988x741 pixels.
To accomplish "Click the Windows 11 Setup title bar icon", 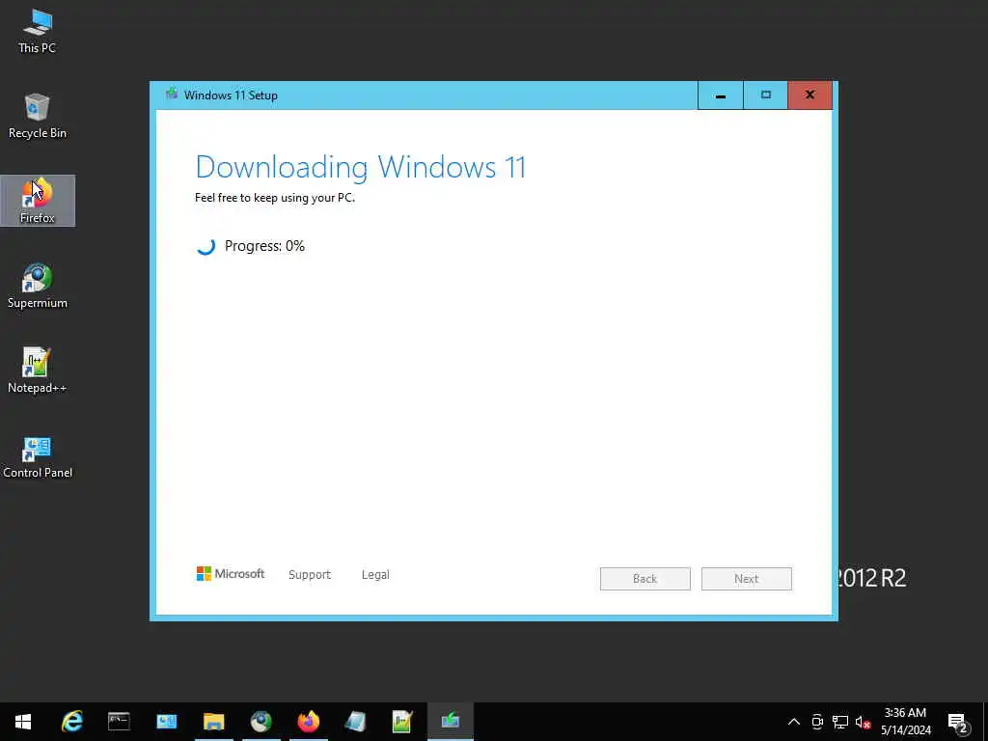I will [172, 95].
